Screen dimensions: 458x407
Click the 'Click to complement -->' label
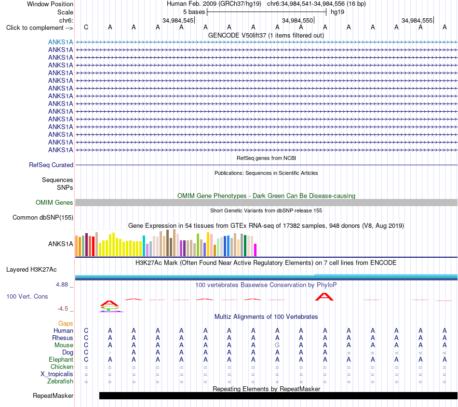[40, 28]
